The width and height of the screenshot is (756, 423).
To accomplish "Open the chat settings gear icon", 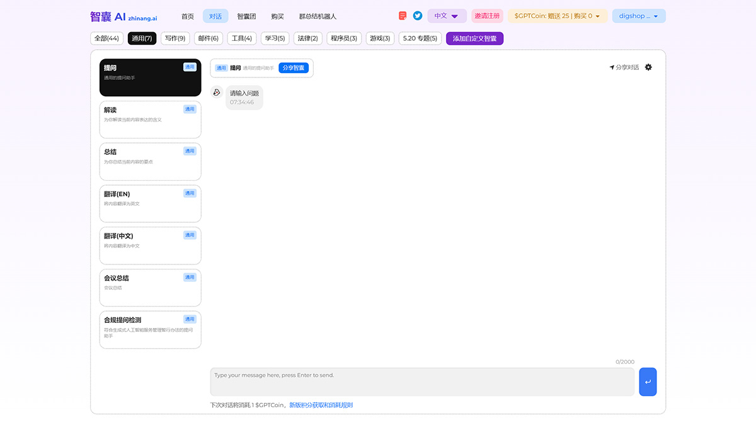I will click(648, 67).
